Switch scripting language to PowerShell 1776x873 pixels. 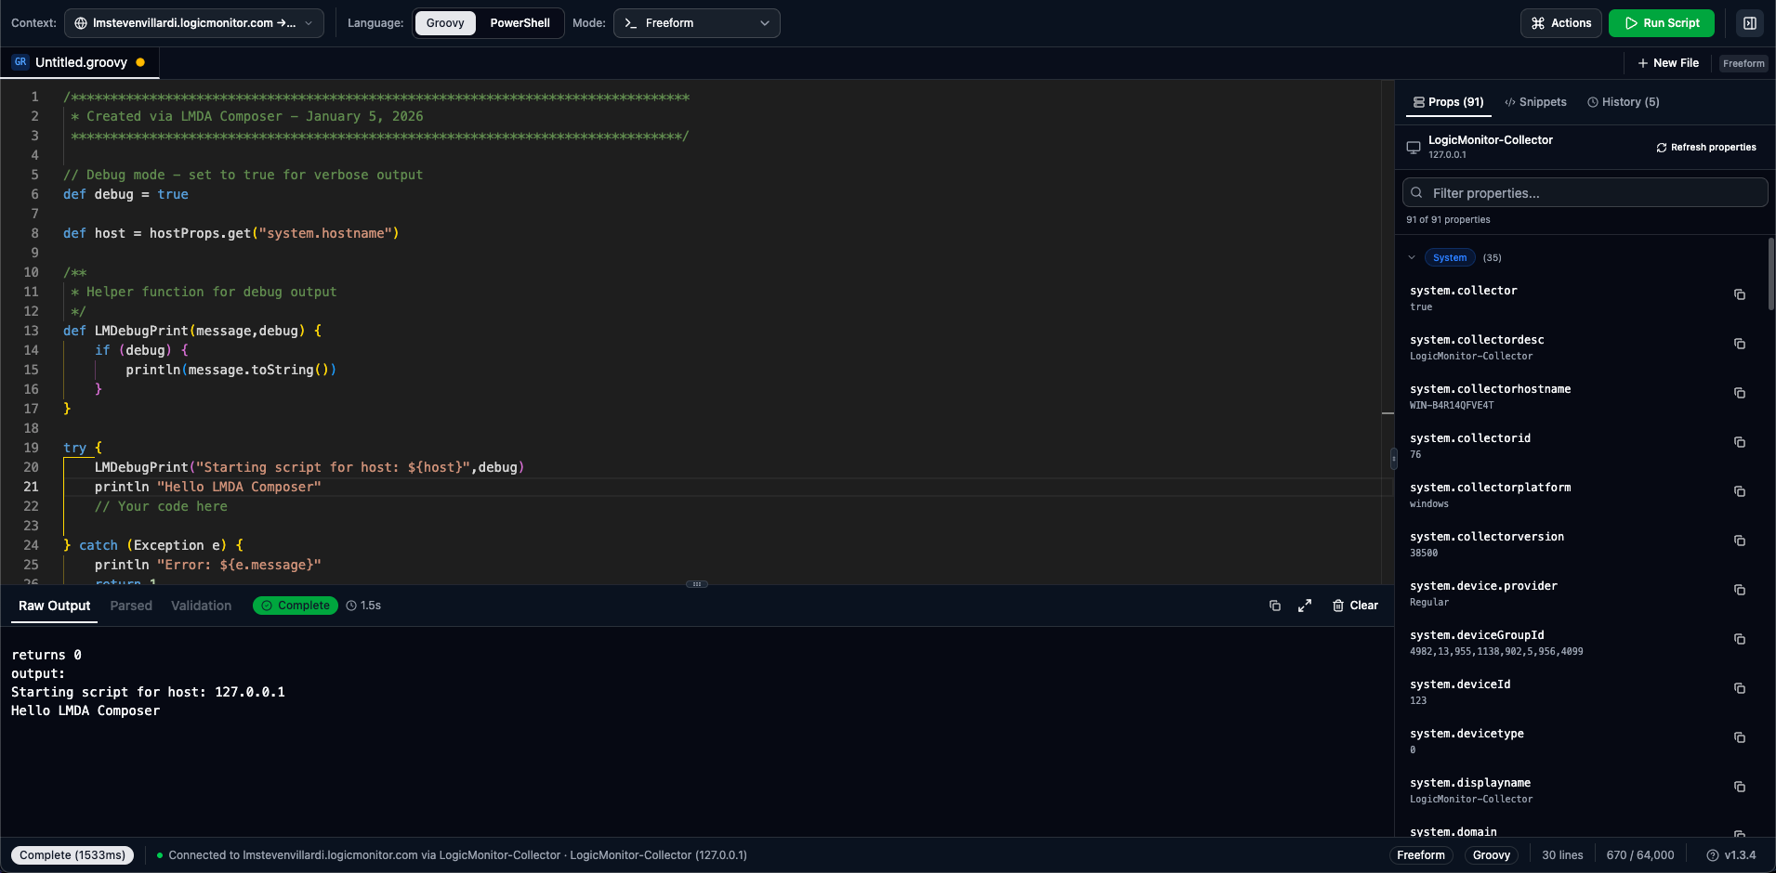520,23
